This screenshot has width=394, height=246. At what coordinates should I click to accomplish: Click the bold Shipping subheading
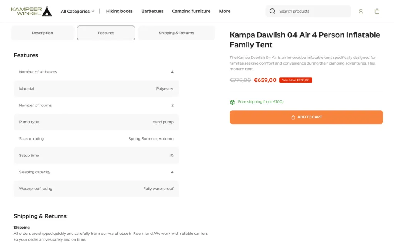(x=22, y=228)
